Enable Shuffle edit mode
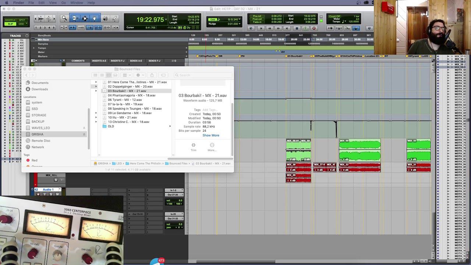471x265 pixels. point(10,20)
